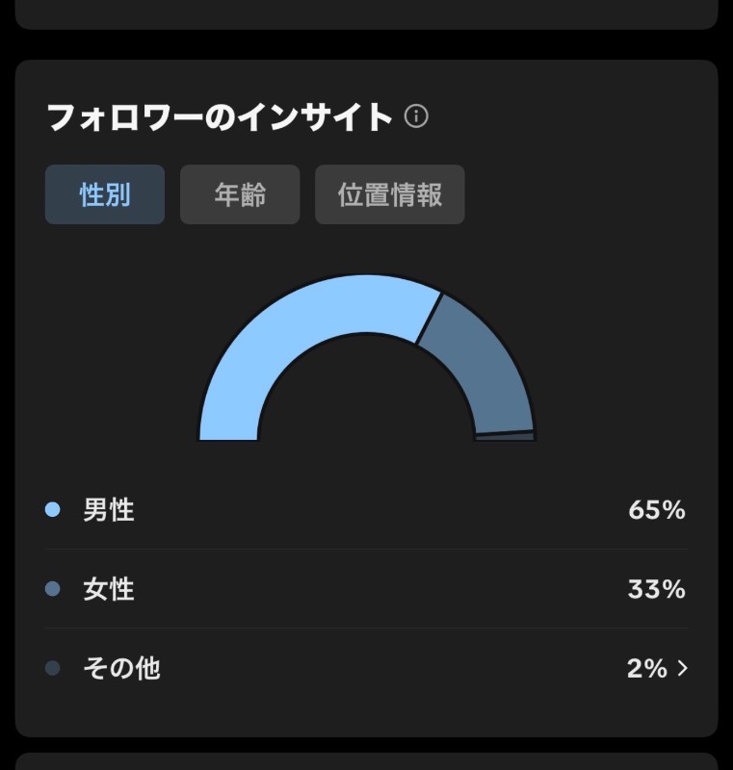This screenshot has width=733, height=770.
Task: Select the 性別 tab
Action: [x=105, y=194]
